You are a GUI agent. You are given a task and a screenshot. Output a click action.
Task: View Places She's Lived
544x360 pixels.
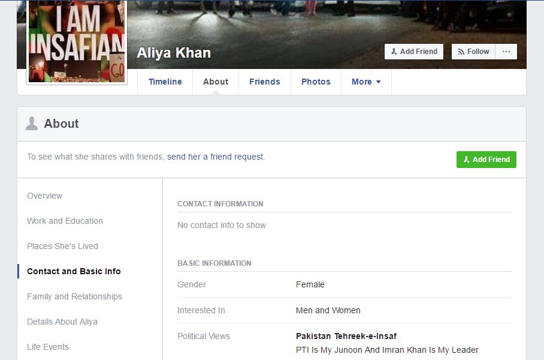pos(62,246)
